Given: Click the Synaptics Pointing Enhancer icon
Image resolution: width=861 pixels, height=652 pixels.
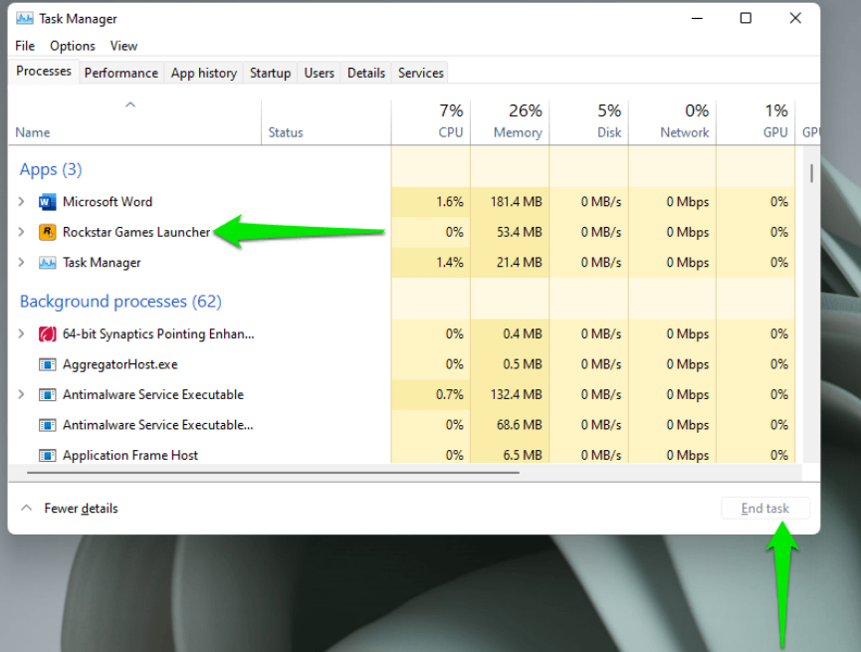Looking at the screenshot, I should (47, 334).
